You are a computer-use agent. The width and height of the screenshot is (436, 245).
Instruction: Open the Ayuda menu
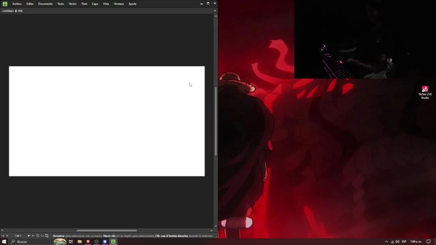coord(133,4)
